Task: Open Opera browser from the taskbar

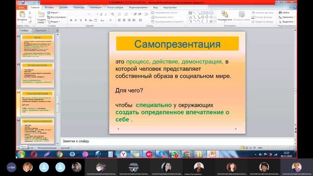Action: [34, 154]
